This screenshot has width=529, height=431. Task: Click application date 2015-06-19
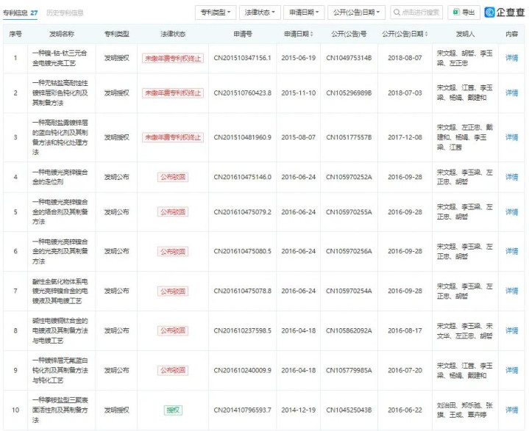pos(298,58)
